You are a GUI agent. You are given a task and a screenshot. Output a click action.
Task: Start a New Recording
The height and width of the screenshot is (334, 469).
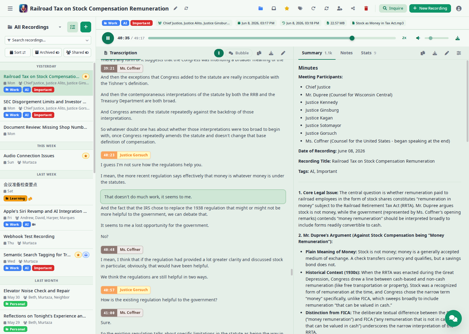pyautogui.click(x=430, y=8)
